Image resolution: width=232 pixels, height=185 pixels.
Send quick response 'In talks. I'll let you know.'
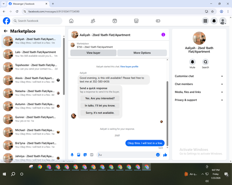(x=100, y=105)
